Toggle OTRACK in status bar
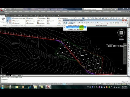 (x=53, y=84)
